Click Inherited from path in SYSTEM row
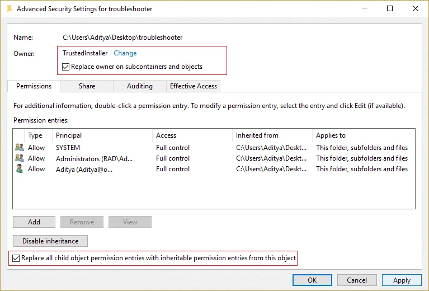This screenshot has width=429, height=291. tap(271, 148)
